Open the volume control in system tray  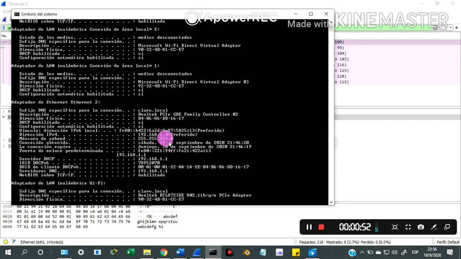pyautogui.click(x=395, y=253)
